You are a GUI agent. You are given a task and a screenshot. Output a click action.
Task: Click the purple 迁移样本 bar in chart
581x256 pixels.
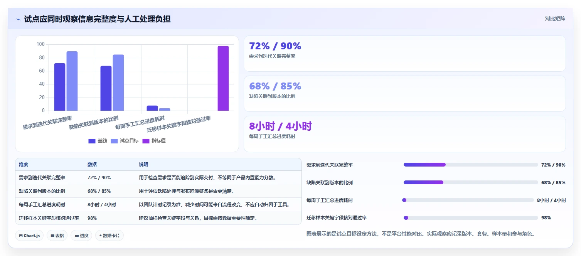coord(223,78)
